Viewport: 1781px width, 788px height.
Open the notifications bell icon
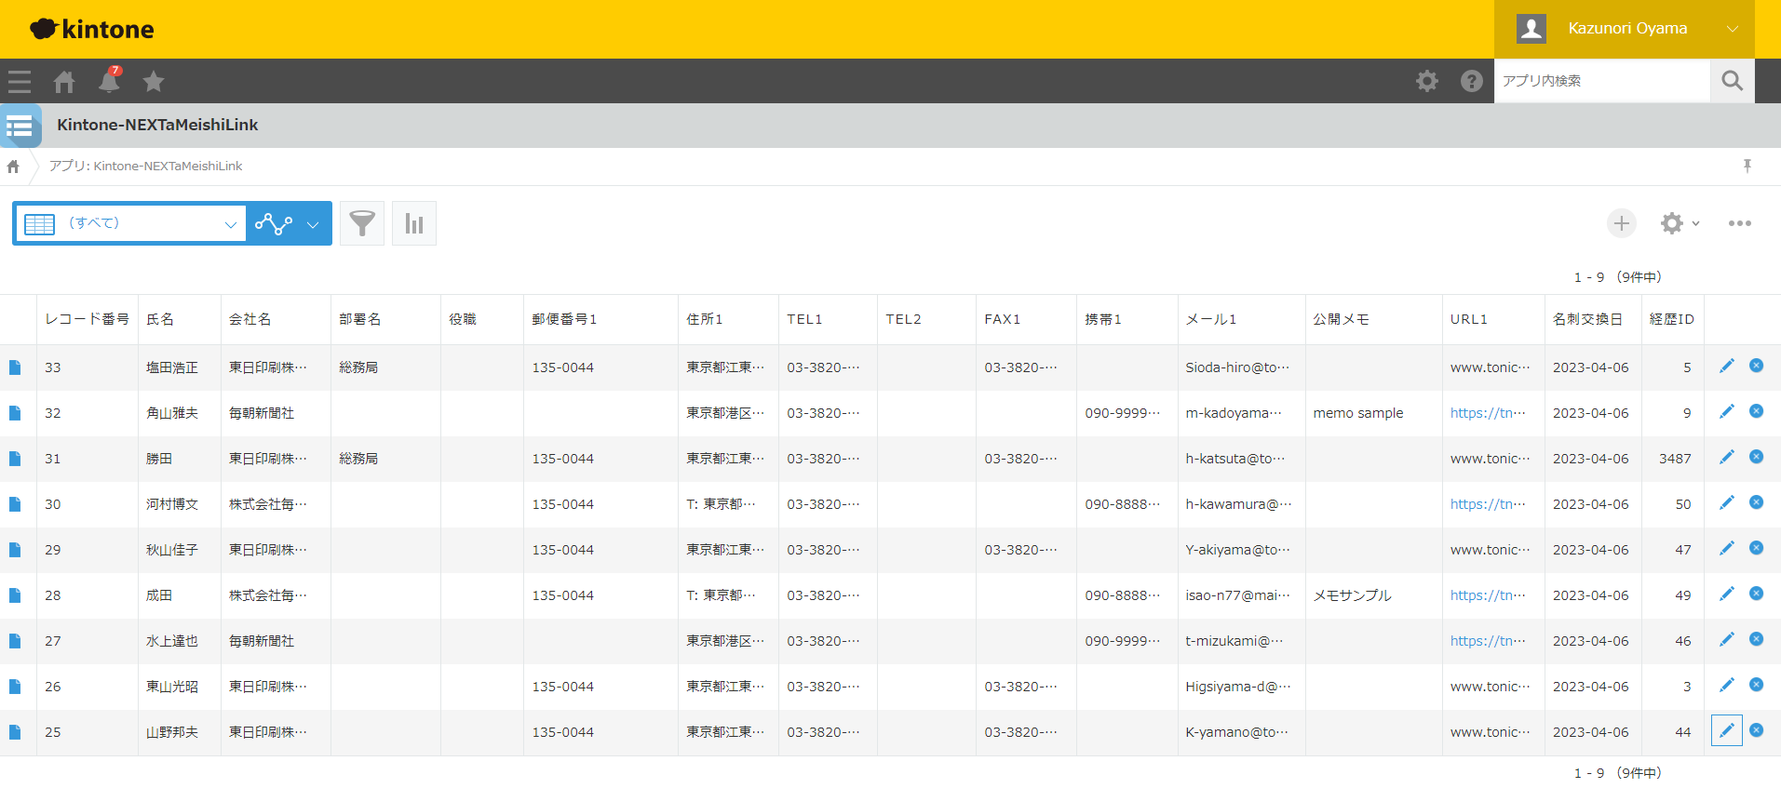[x=109, y=81]
